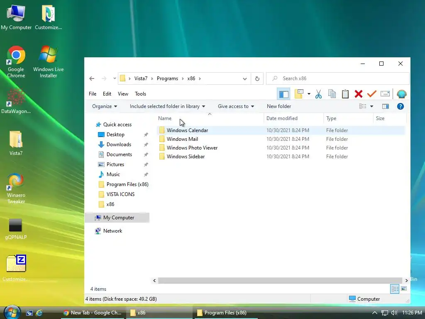Click the Cut scissors icon
The height and width of the screenshot is (319, 425).
(318, 94)
